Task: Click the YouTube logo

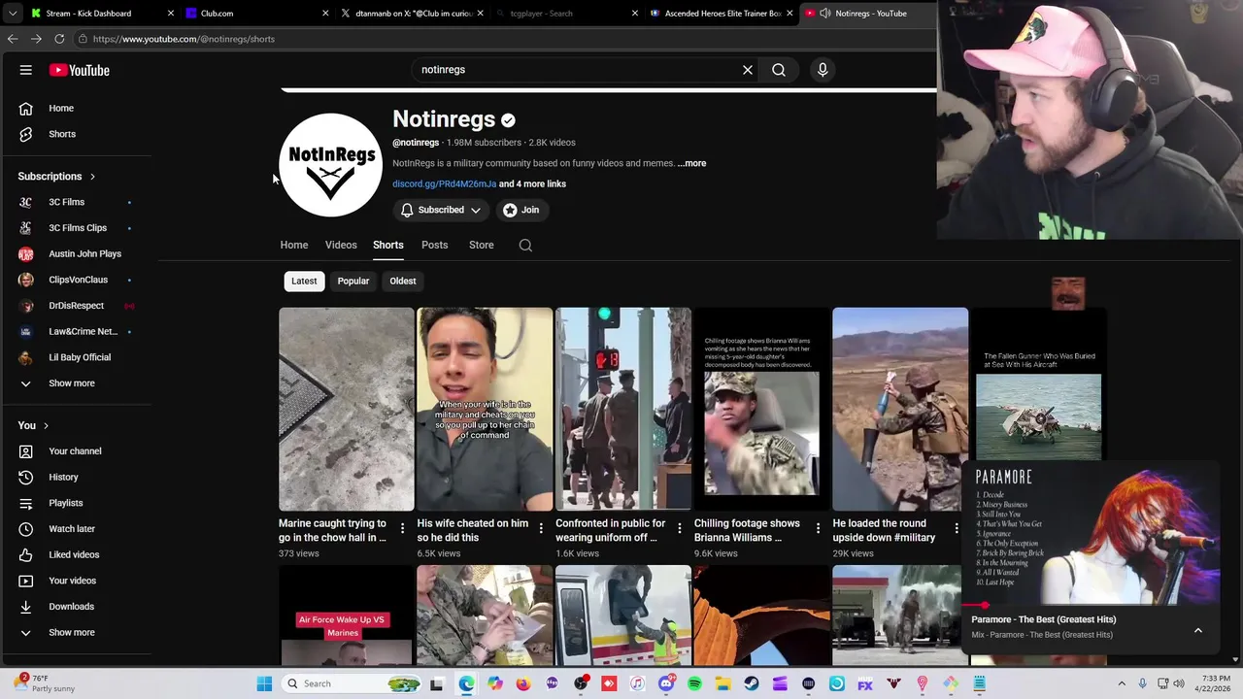Action: click(80, 70)
